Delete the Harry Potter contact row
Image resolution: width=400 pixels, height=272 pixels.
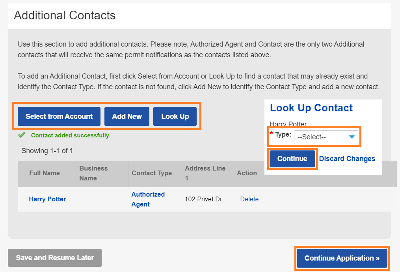click(249, 199)
